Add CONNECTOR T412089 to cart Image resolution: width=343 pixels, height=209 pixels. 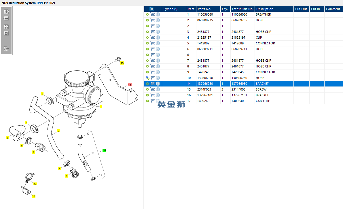pos(153,43)
